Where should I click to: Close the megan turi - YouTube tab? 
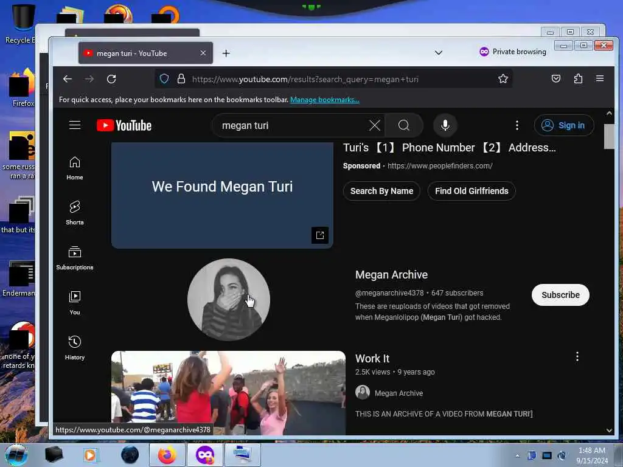203,53
